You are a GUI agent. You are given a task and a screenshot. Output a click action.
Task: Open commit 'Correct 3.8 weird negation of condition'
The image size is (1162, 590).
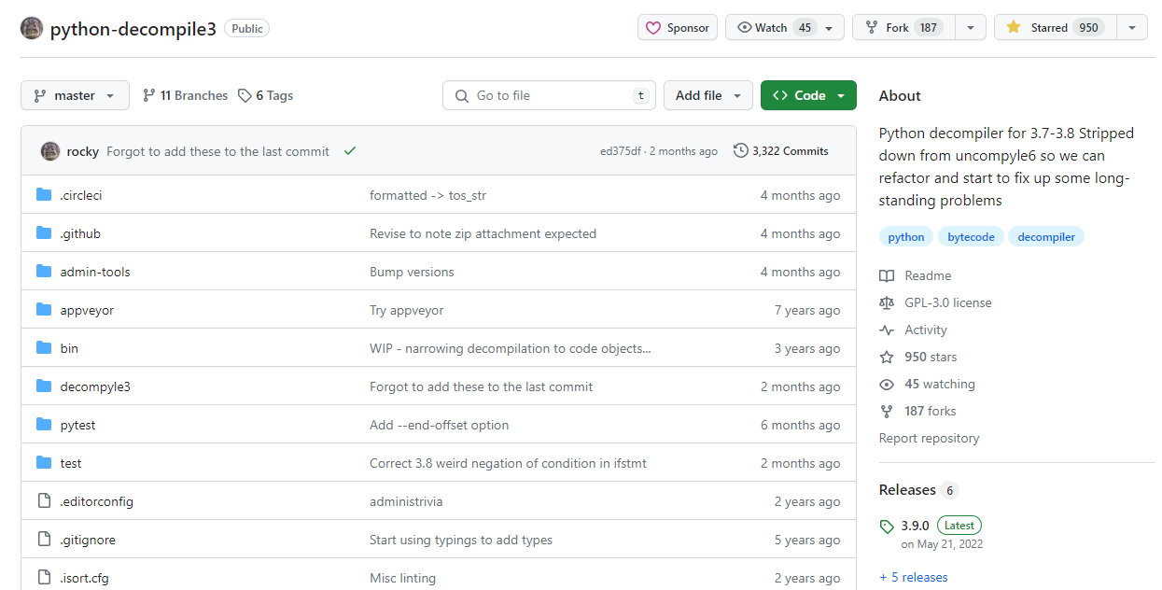click(508, 463)
